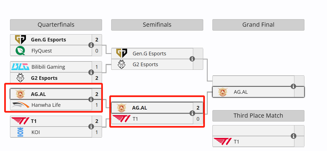Select G2 Esports in the semifinals
This screenshot has width=327, height=151.
click(145, 65)
